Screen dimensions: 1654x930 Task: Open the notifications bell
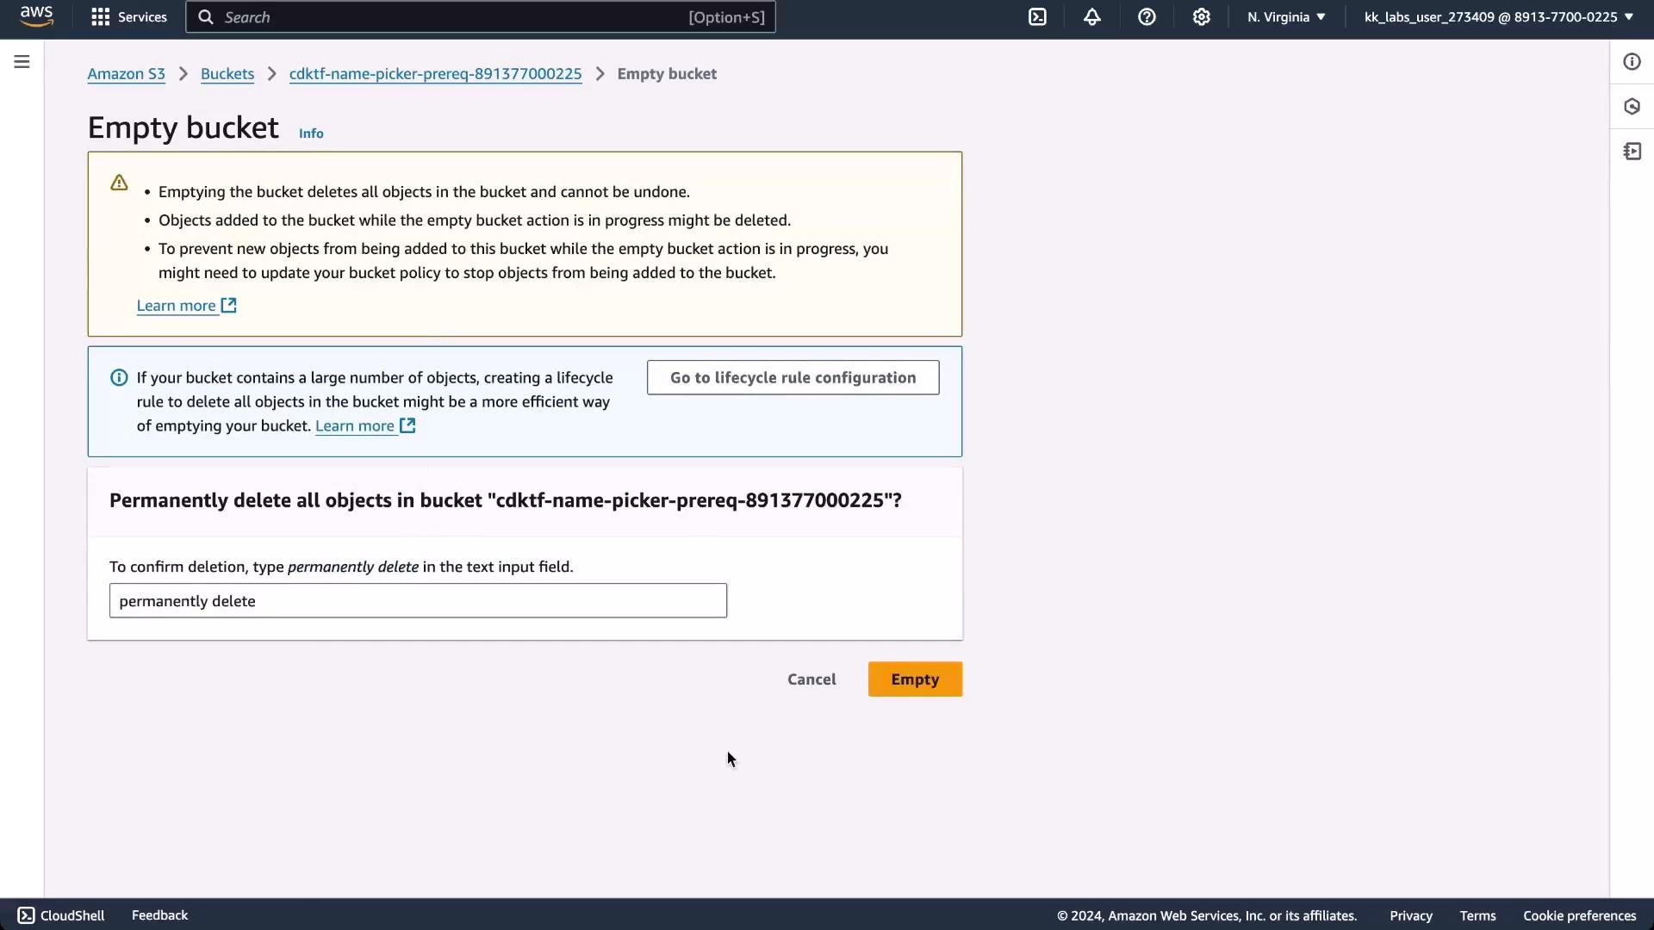[1092, 17]
